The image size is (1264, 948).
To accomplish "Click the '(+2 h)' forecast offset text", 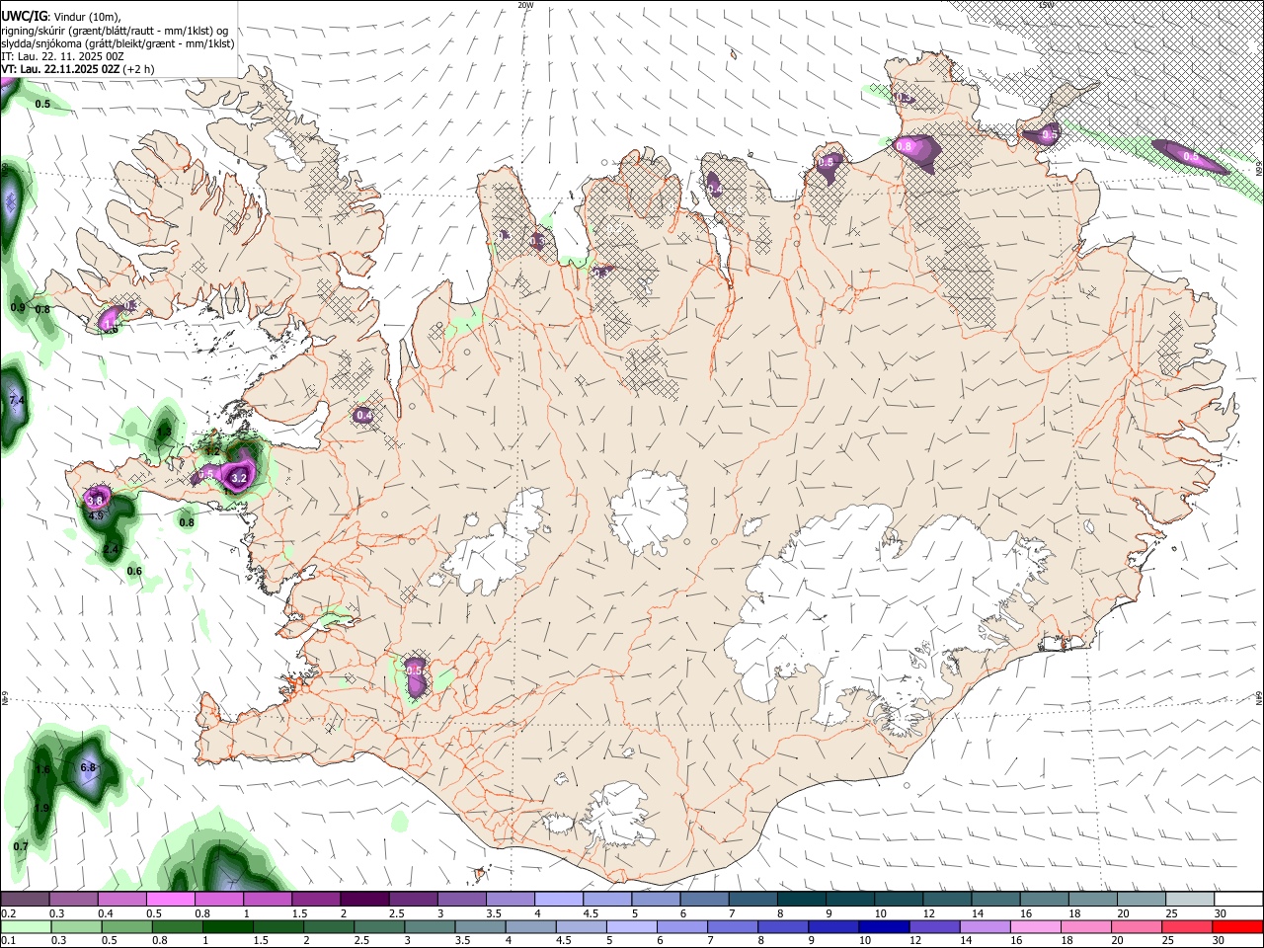I will pyautogui.click(x=139, y=69).
